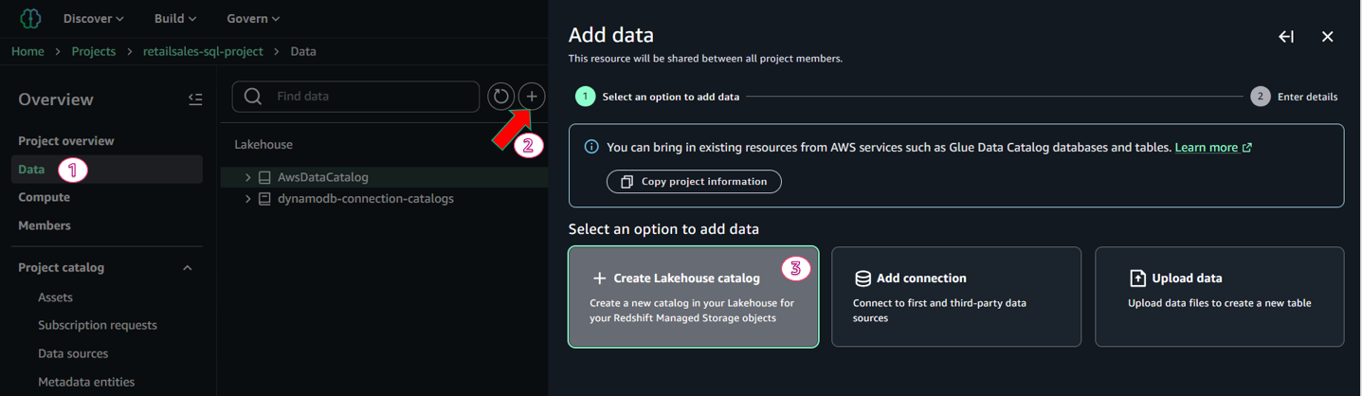
Task: Click the Lakehouse heading text
Action: (263, 144)
